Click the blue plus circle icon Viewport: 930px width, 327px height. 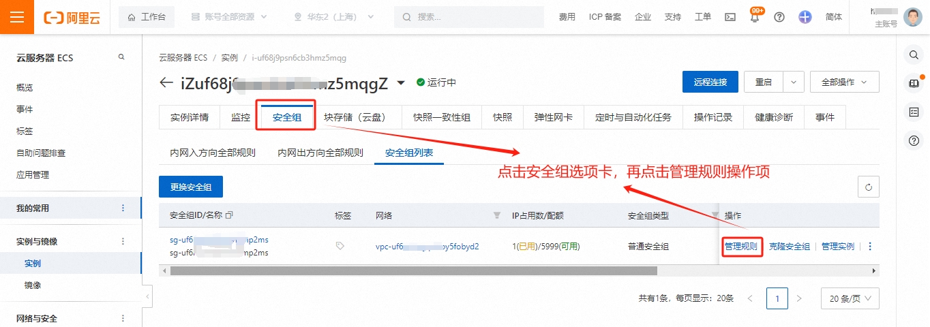pyautogui.click(x=805, y=17)
